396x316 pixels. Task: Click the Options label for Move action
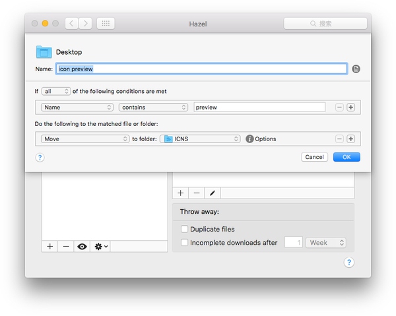265,139
